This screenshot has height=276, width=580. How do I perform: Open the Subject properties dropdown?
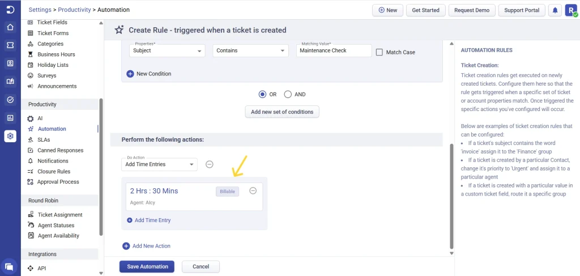(167, 51)
